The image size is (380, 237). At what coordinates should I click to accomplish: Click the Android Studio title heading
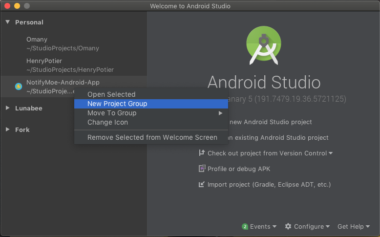[264, 82]
